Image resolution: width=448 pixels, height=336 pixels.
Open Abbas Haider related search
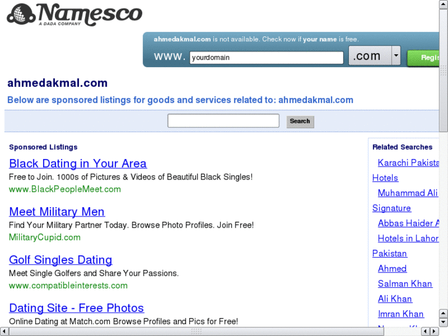409,223
